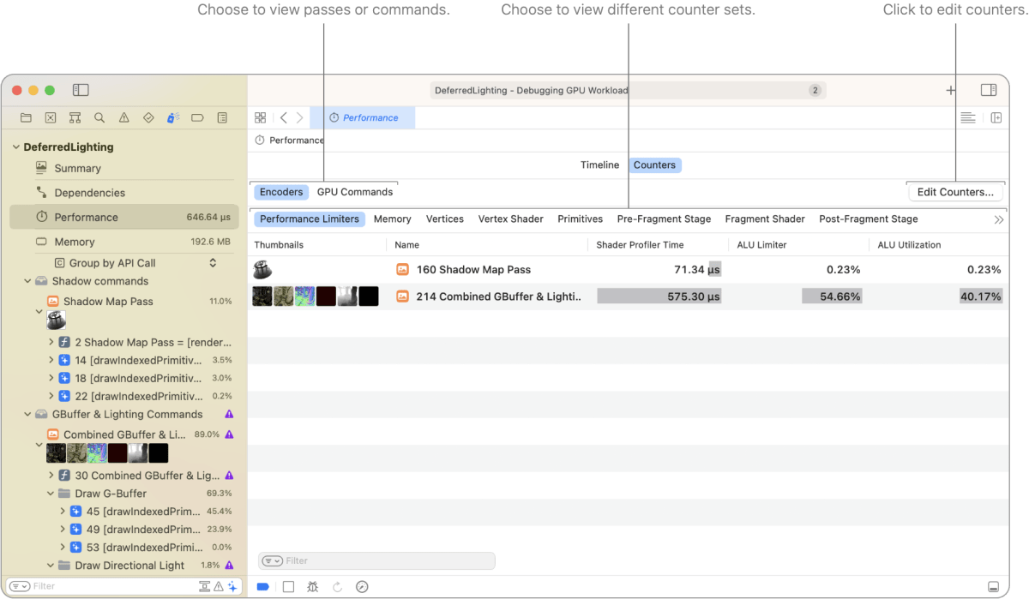Screen dimensions: 1029x599
Task: Sort by Shader Profiler Time column
Action: 640,245
